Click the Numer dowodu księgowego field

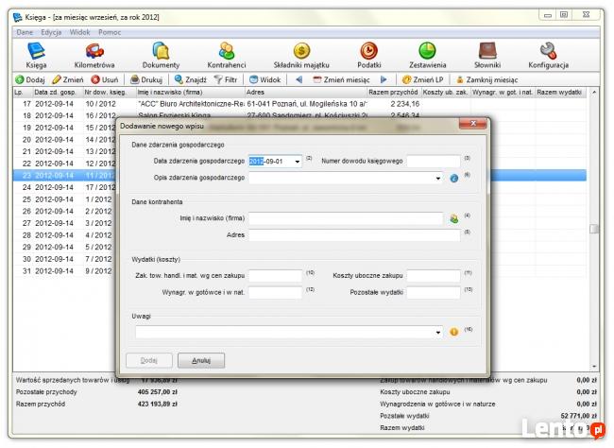pyautogui.click(x=433, y=162)
